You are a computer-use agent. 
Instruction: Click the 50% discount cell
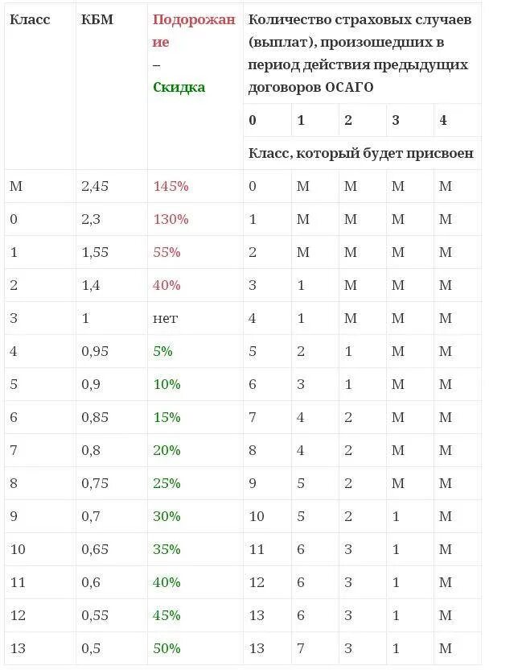pyautogui.click(x=166, y=648)
